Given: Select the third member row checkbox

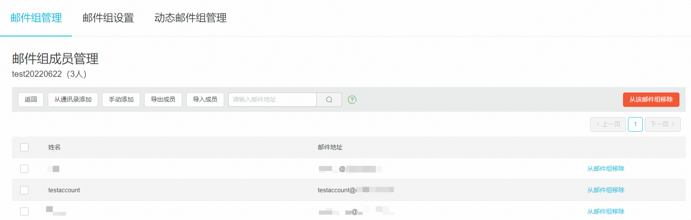Looking at the screenshot, I should pyautogui.click(x=24, y=211).
